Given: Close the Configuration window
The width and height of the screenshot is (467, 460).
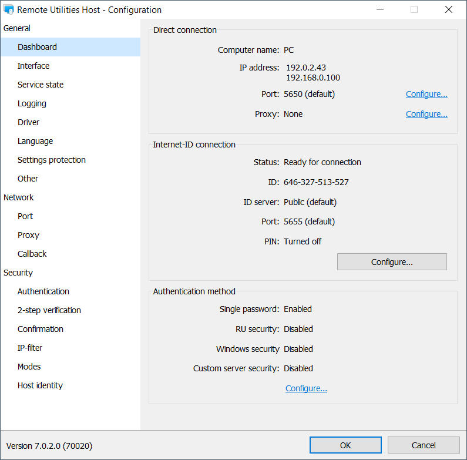Looking at the screenshot, I should 449,9.
